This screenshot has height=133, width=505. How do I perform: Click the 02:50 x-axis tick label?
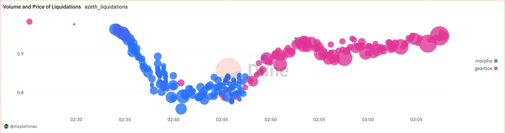pyautogui.click(x=270, y=120)
